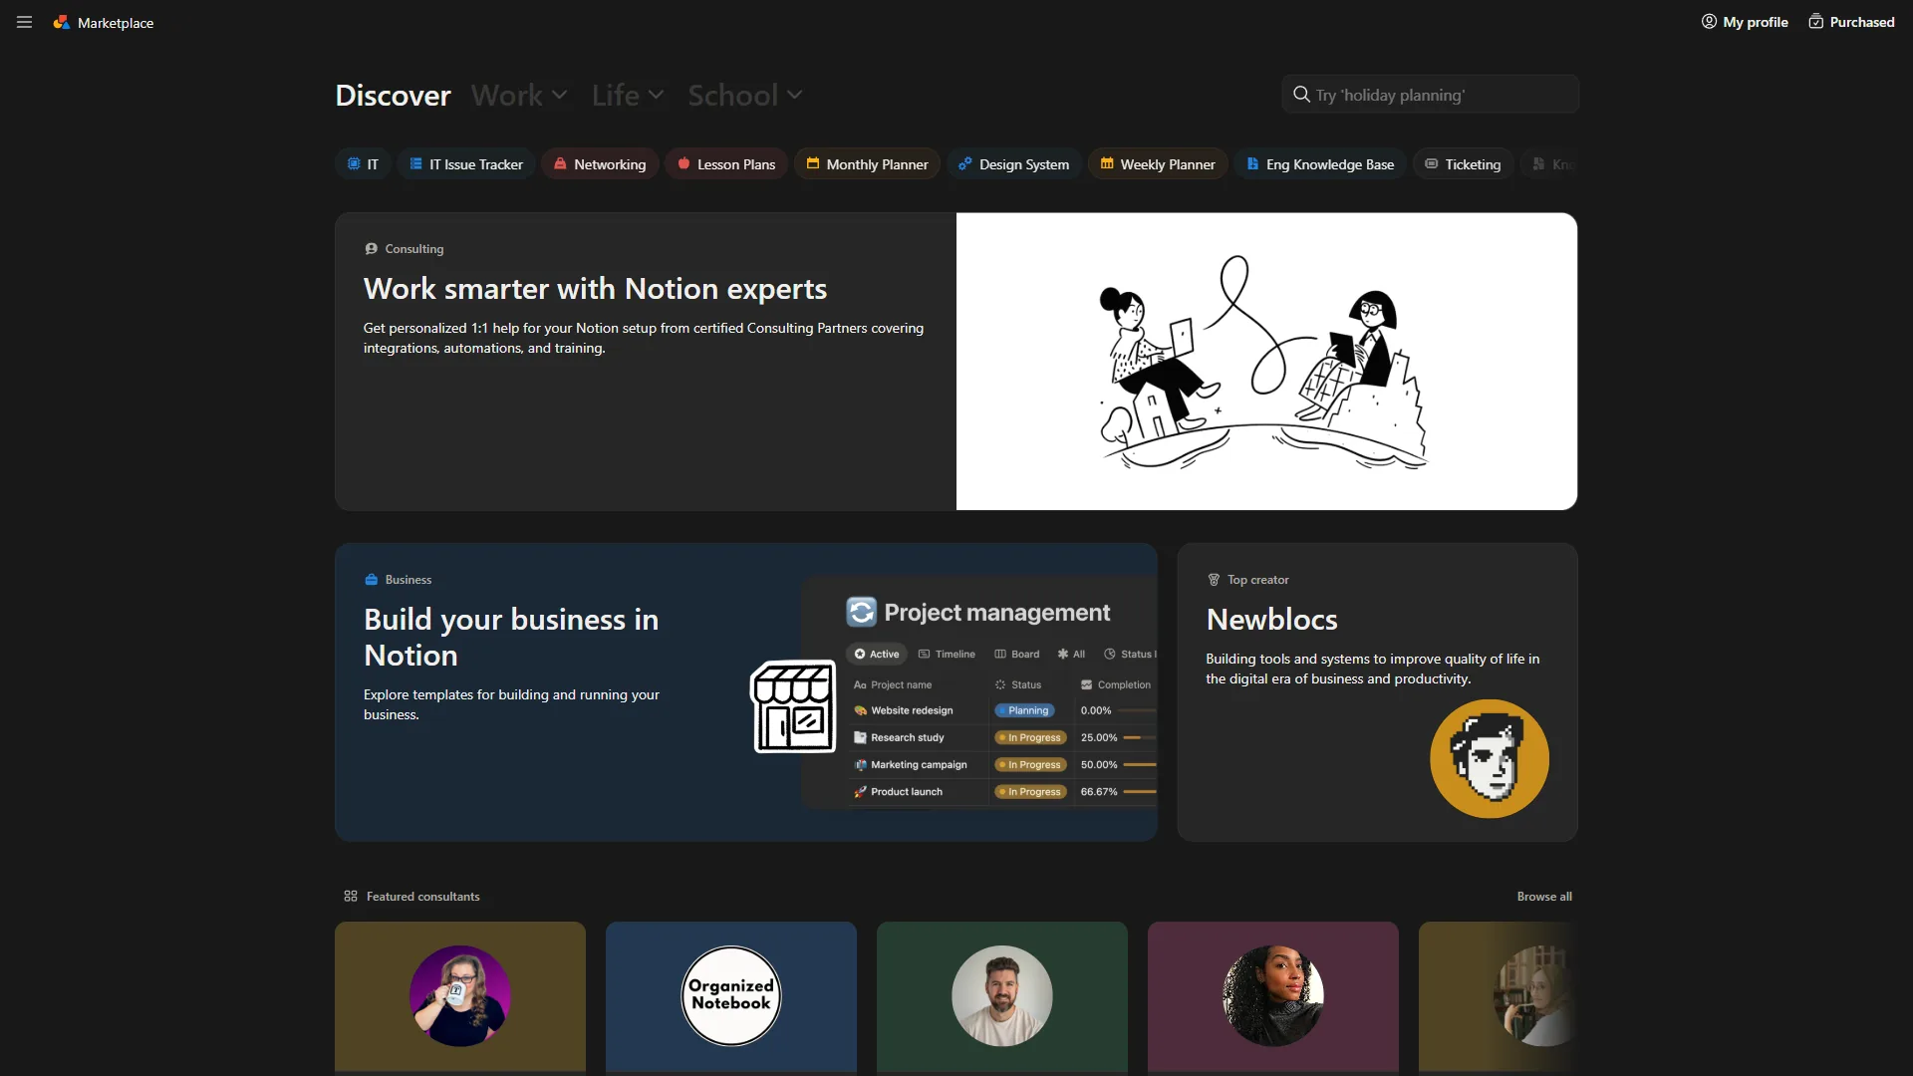Select the Design System filter chip
The image size is (1913, 1076).
1014,164
